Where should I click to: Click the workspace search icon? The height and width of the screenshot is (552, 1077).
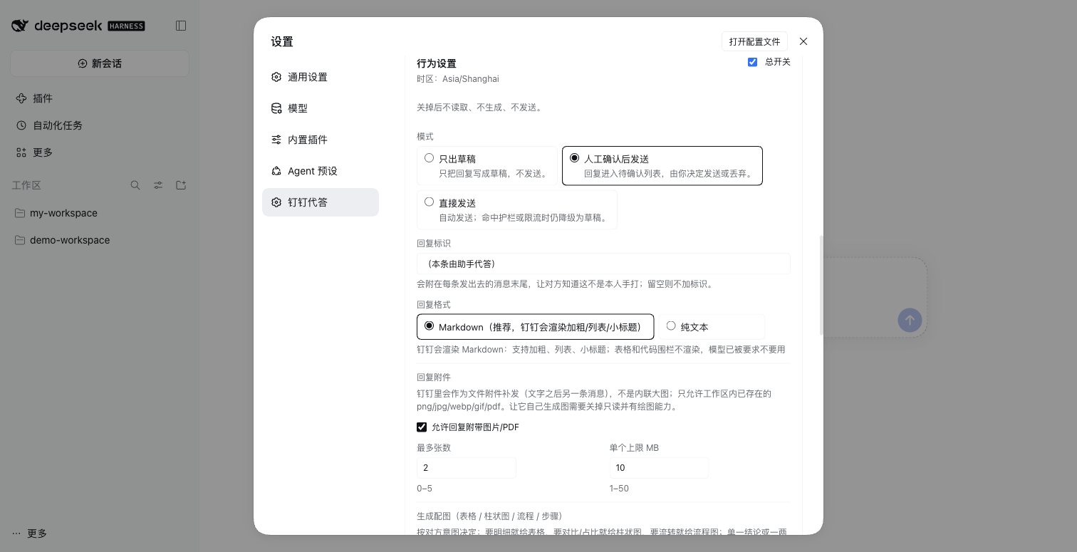135,185
